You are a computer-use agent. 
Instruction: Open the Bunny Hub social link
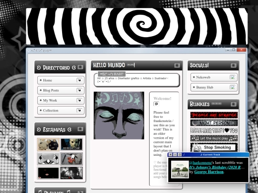[214, 87]
